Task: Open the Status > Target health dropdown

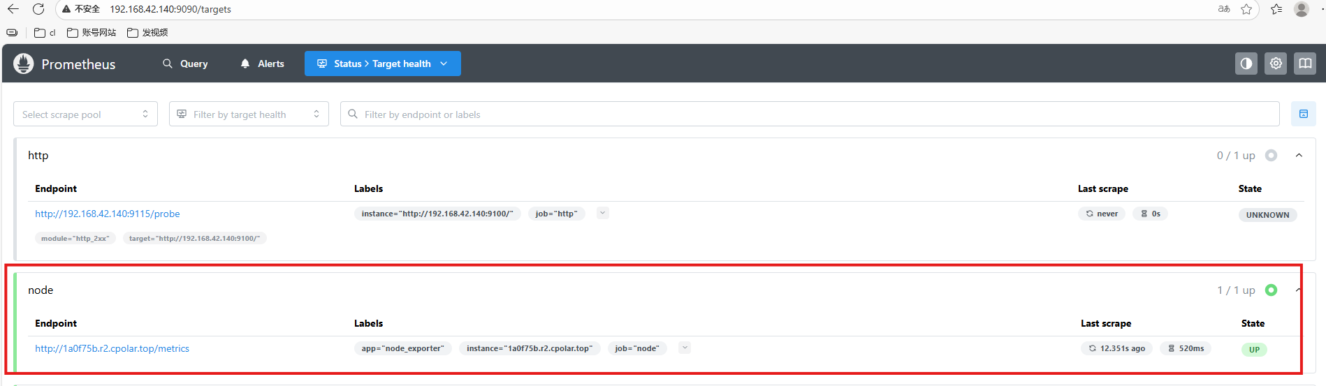Action: pyautogui.click(x=382, y=64)
